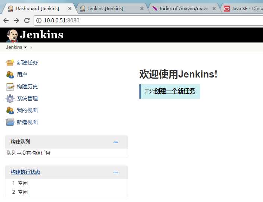Click the 队列中没有构建任务 text

point(28,153)
